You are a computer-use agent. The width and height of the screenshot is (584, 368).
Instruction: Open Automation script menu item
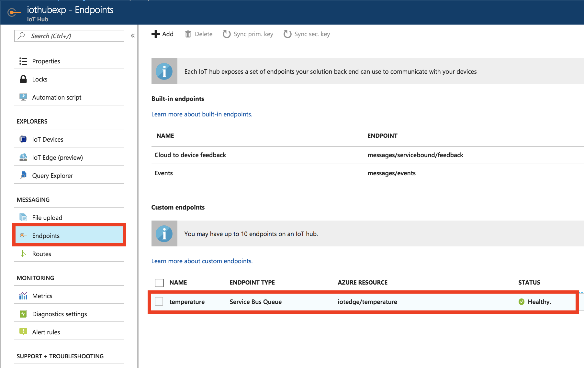(69, 97)
